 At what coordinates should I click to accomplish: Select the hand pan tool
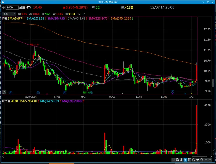coord(181,160)
